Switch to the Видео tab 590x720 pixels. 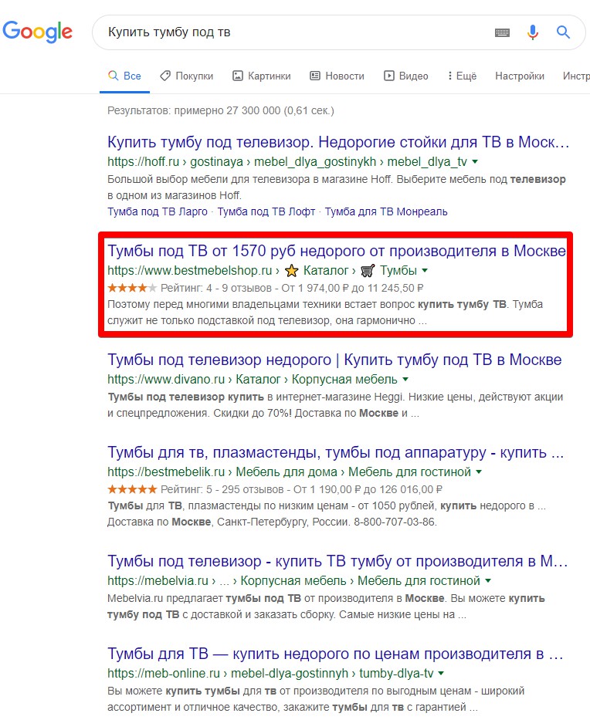coord(406,76)
